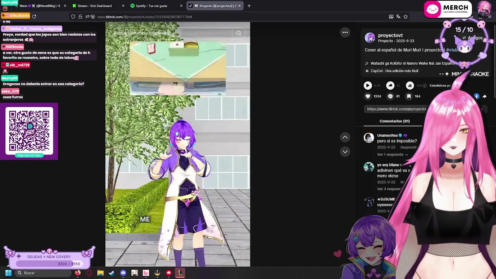Viewport: 496px width, 279px height.
Task: Open the proyectovt username link
Action: (390, 35)
